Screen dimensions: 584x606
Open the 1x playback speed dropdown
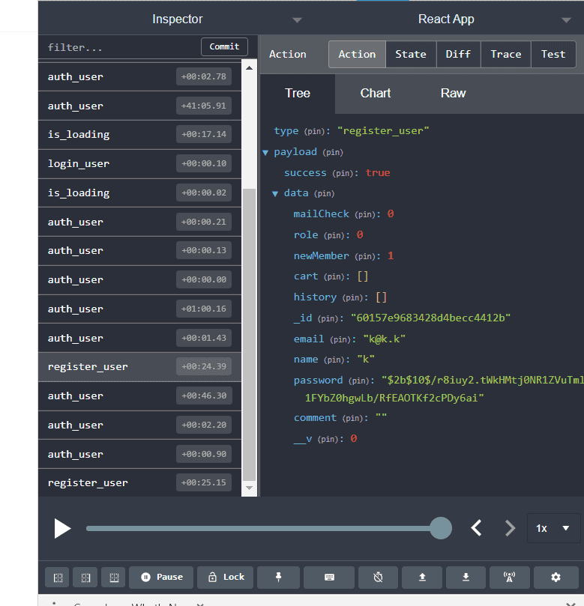point(553,528)
